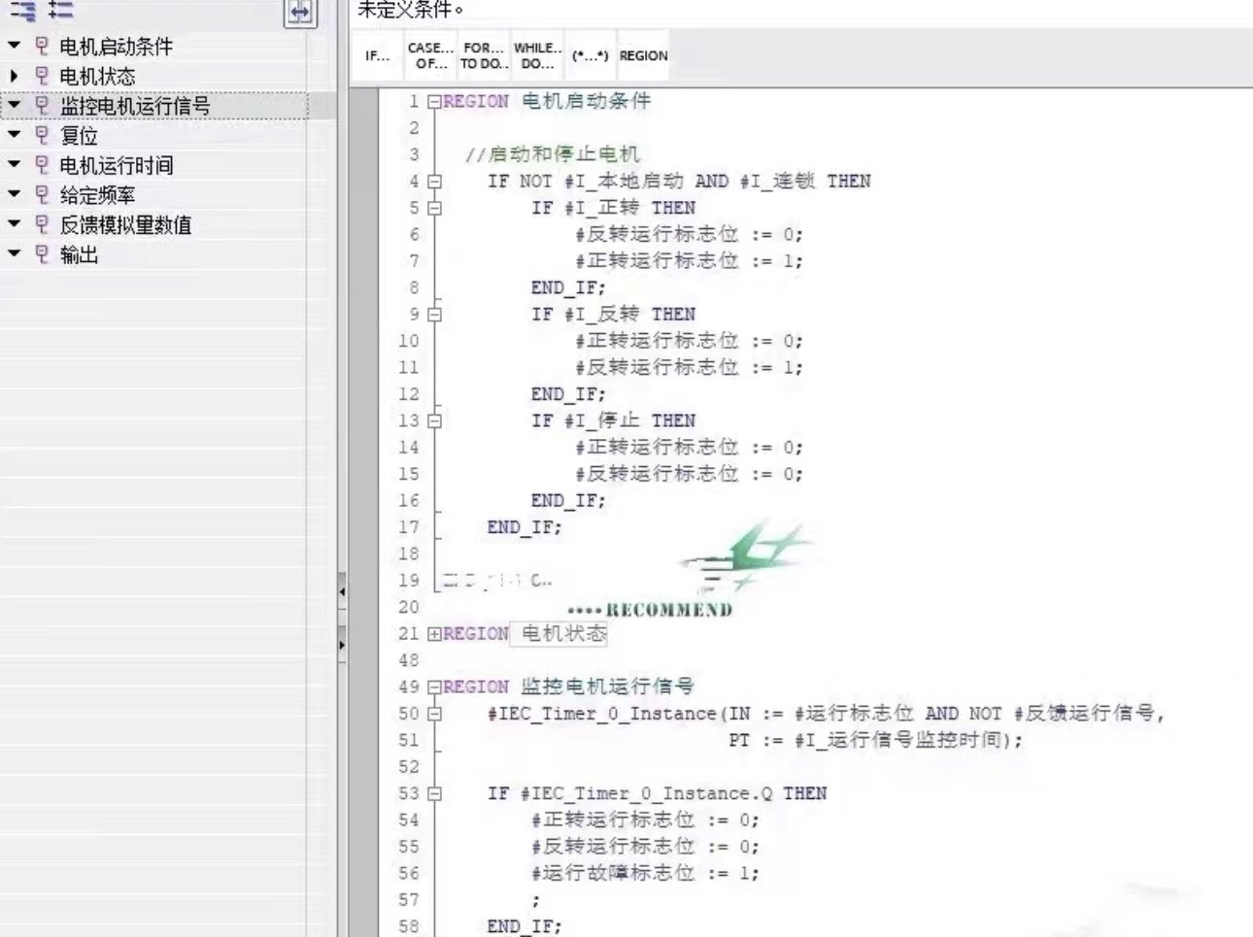Click #IEC_Timer_0_Instance on line 50
1253x937 pixels.
click(x=601, y=714)
